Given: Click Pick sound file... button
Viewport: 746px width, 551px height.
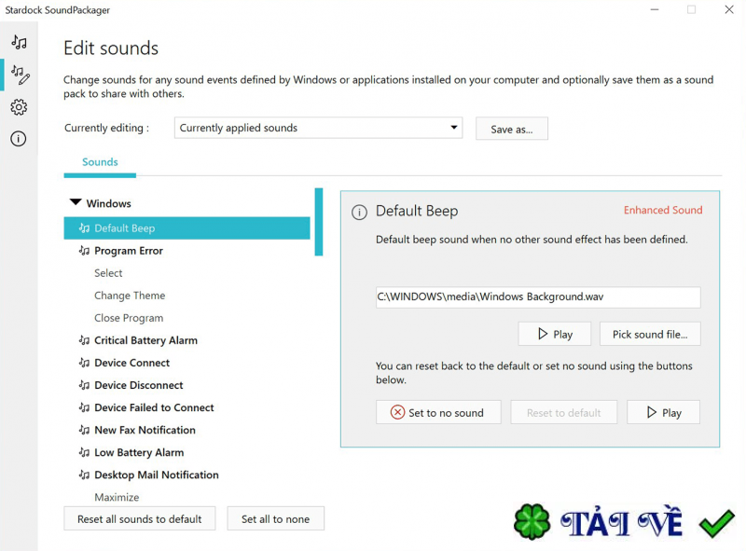Looking at the screenshot, I should [x=650, y=334].
